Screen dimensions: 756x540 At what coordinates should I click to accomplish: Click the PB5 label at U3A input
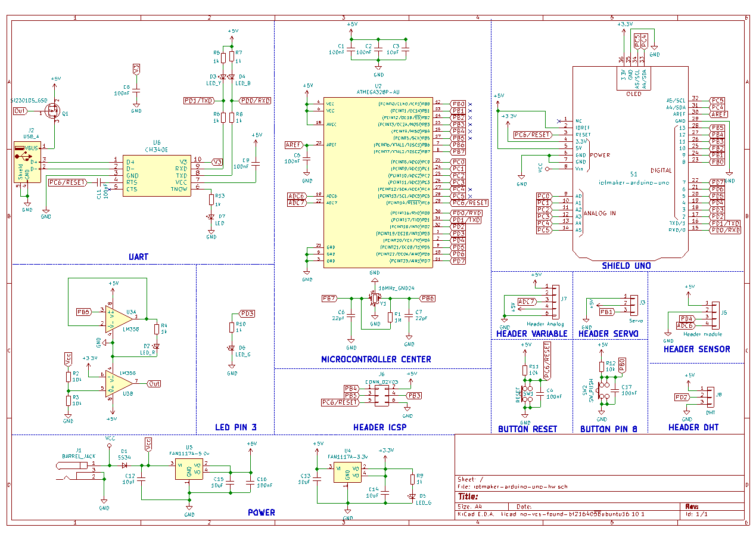pos(84,312)
